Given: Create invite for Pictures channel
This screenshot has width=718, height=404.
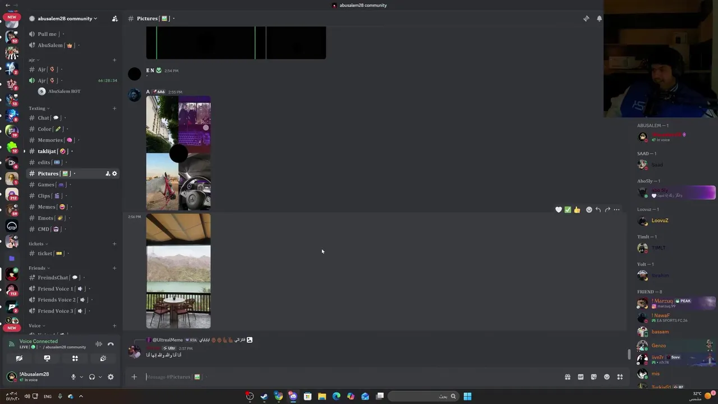Looking at the screenshot, I should pyautogui.click(x=108, y=173).
